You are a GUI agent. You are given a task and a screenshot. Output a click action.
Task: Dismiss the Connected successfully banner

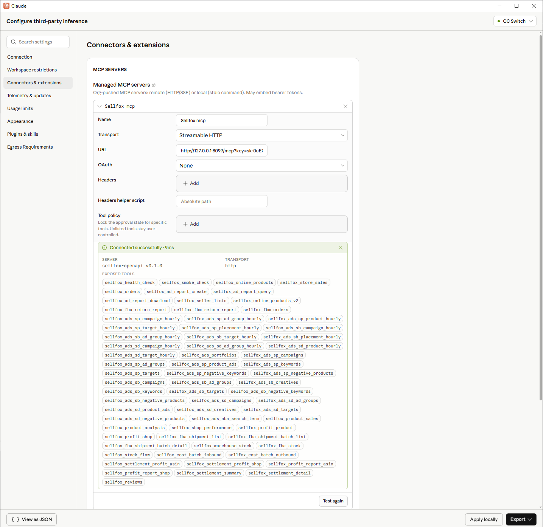pyautogui.click(x=341, y=248)
